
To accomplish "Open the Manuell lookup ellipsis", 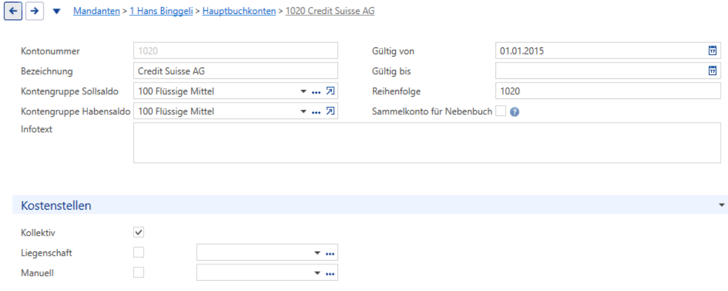I will pyautogui.click(x=330, y=274).
